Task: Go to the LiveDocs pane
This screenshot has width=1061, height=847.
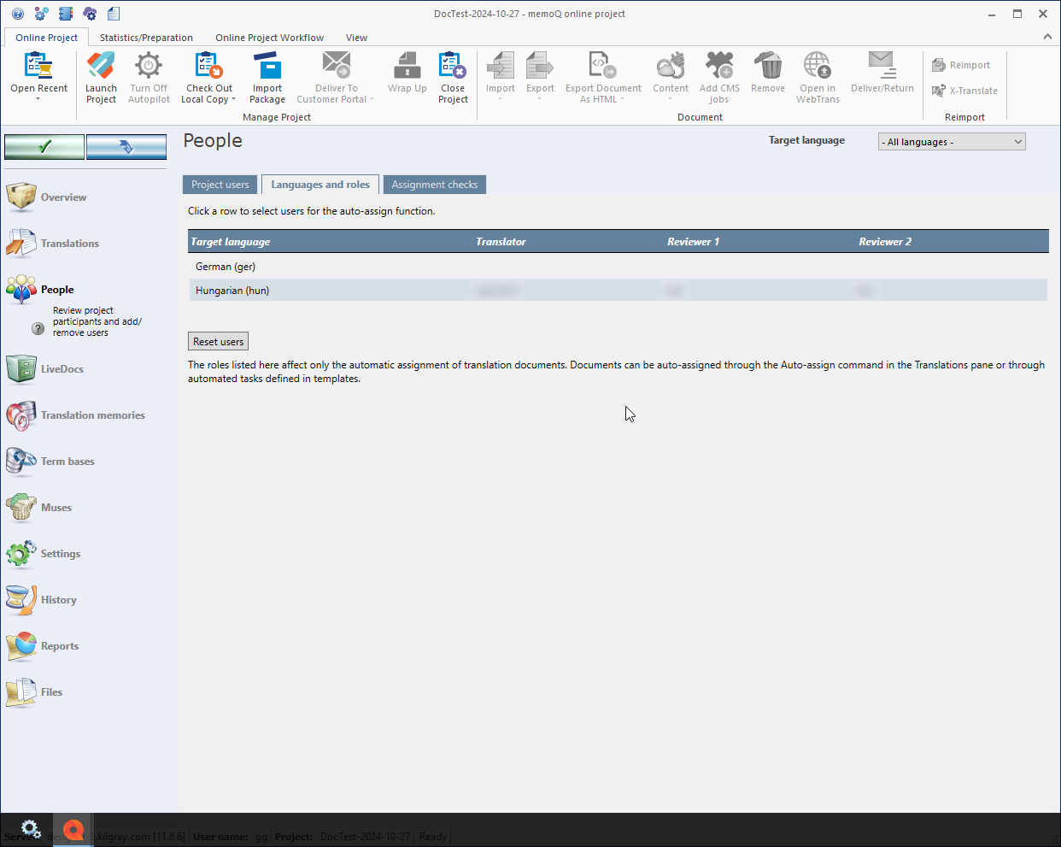Action: pos(62,369)
